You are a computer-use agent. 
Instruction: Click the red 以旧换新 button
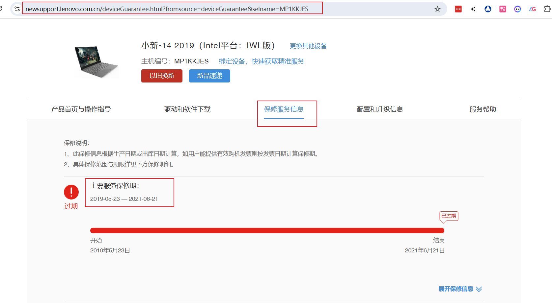pyautogui.click(x=162, y=76)
